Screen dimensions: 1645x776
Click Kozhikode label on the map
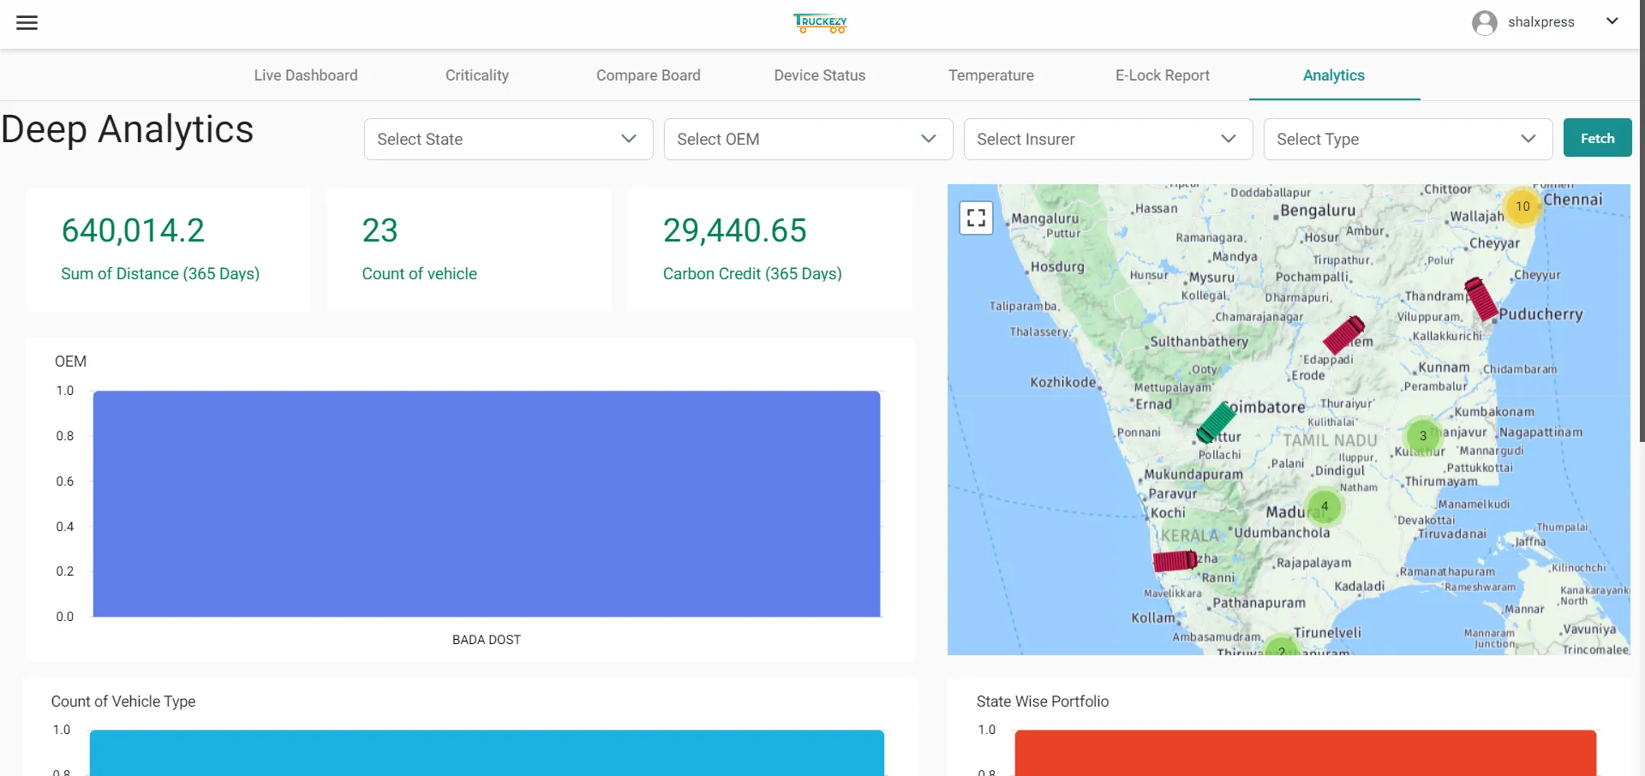pos(1063,382)
